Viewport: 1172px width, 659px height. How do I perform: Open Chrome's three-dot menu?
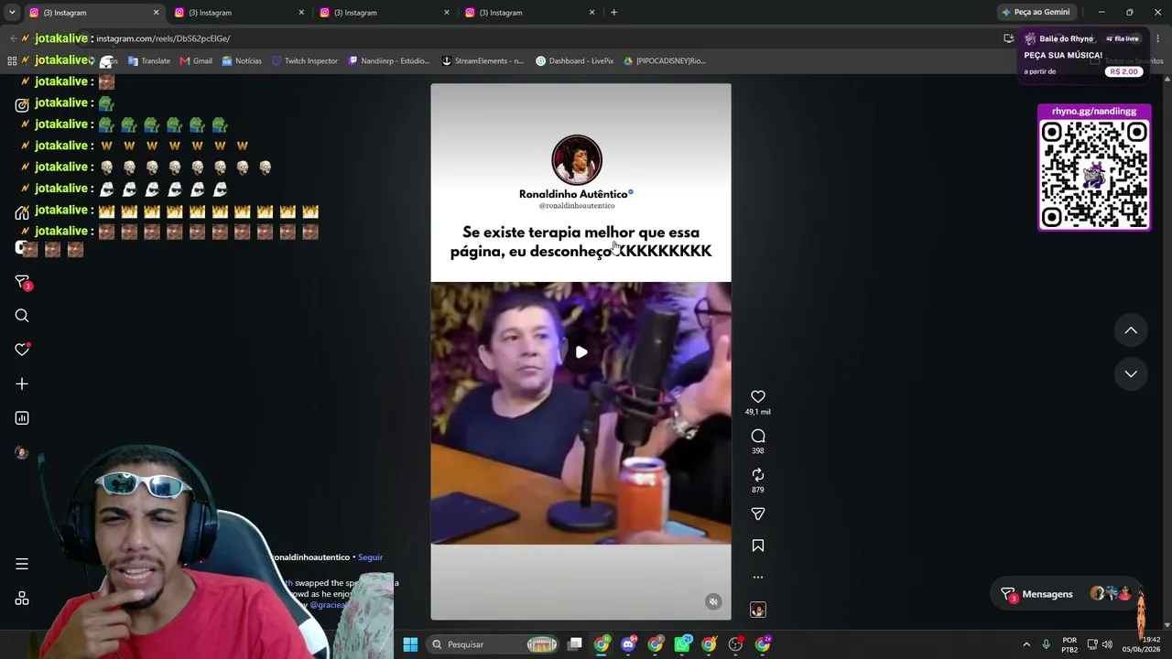point(1159,38)
